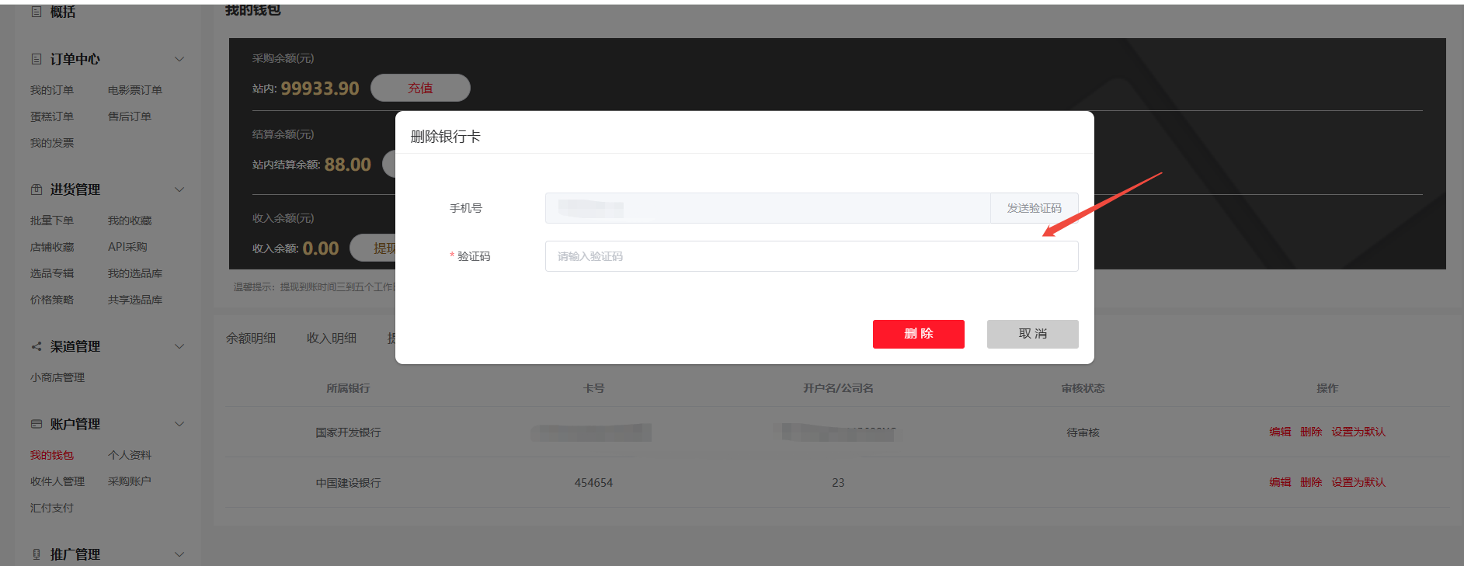This screenshot has width=1464, height=566.
Task: Click the 推广管理 section title
Action: point(75,554)
